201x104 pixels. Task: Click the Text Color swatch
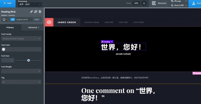pyautogui.click(x=4, y=49)
